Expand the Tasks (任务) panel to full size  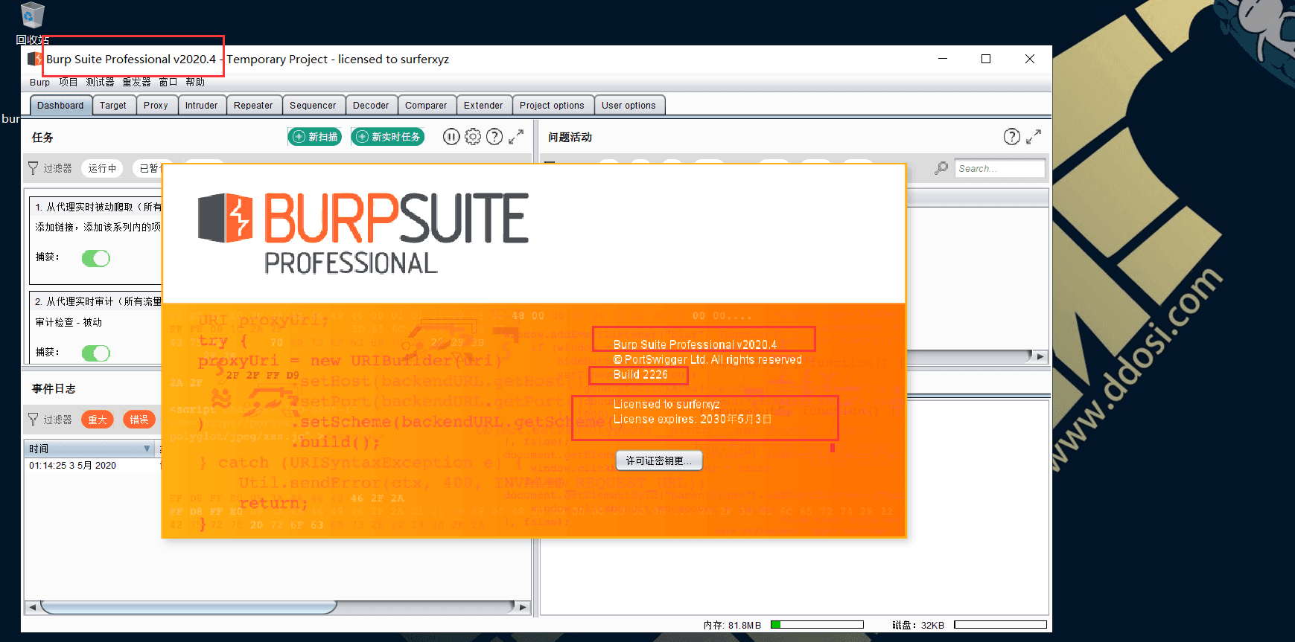pos(516,137)
